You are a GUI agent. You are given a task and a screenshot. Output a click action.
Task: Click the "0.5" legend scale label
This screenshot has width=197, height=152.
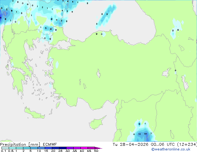(11, 151)
